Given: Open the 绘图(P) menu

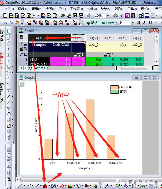Looking at the screenshot, I should (x=50, y=9).
